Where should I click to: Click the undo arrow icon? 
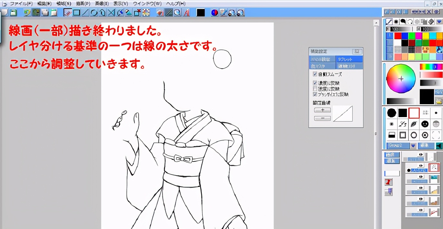27,13
